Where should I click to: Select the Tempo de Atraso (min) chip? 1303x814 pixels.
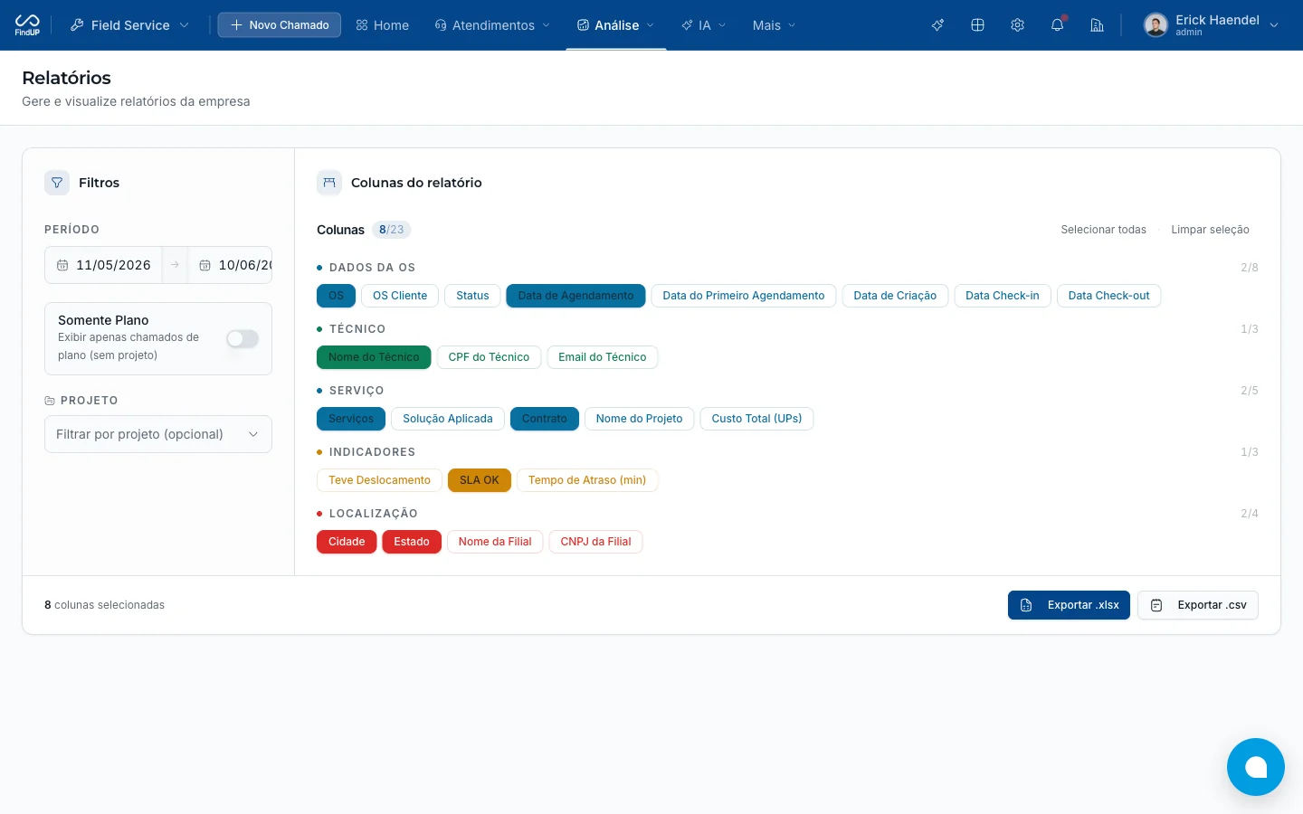(587, 480)
